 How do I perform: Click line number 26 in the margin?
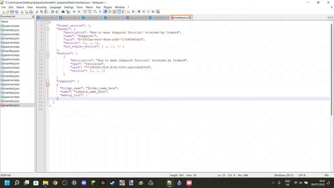pos(41,109)
